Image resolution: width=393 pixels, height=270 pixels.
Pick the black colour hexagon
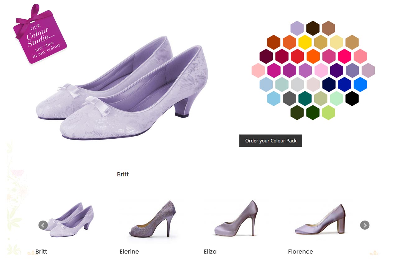click(x=352, y=98)
